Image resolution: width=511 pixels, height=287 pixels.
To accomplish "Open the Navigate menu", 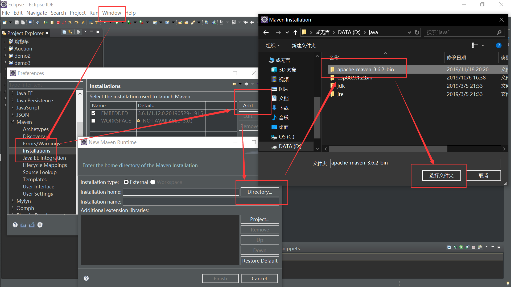I will tap(37, 13).
